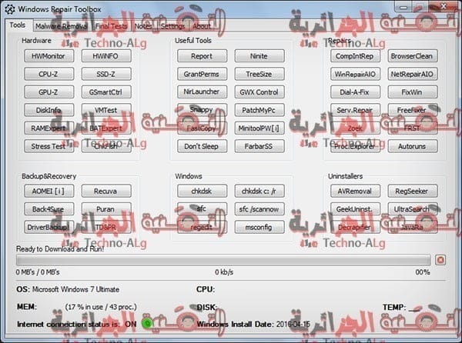Click the Report button
Image resolution: width=462 pixels, height=343 pixels.
coord(202,56)
